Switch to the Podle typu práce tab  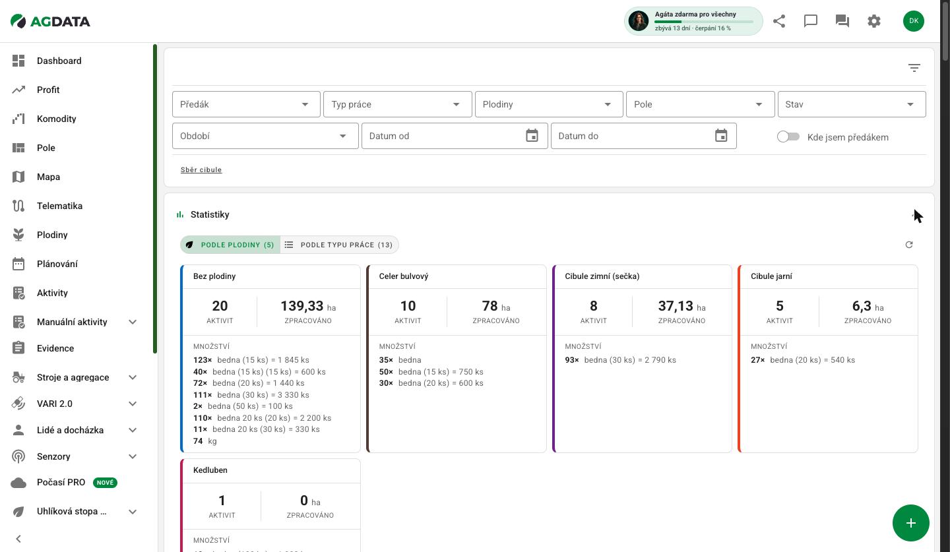pos(339,245)
